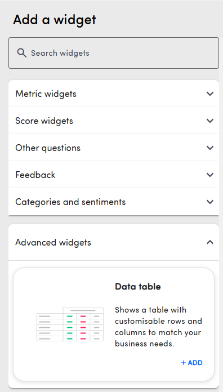Select the Feedback section label

(x=35, y=175)
